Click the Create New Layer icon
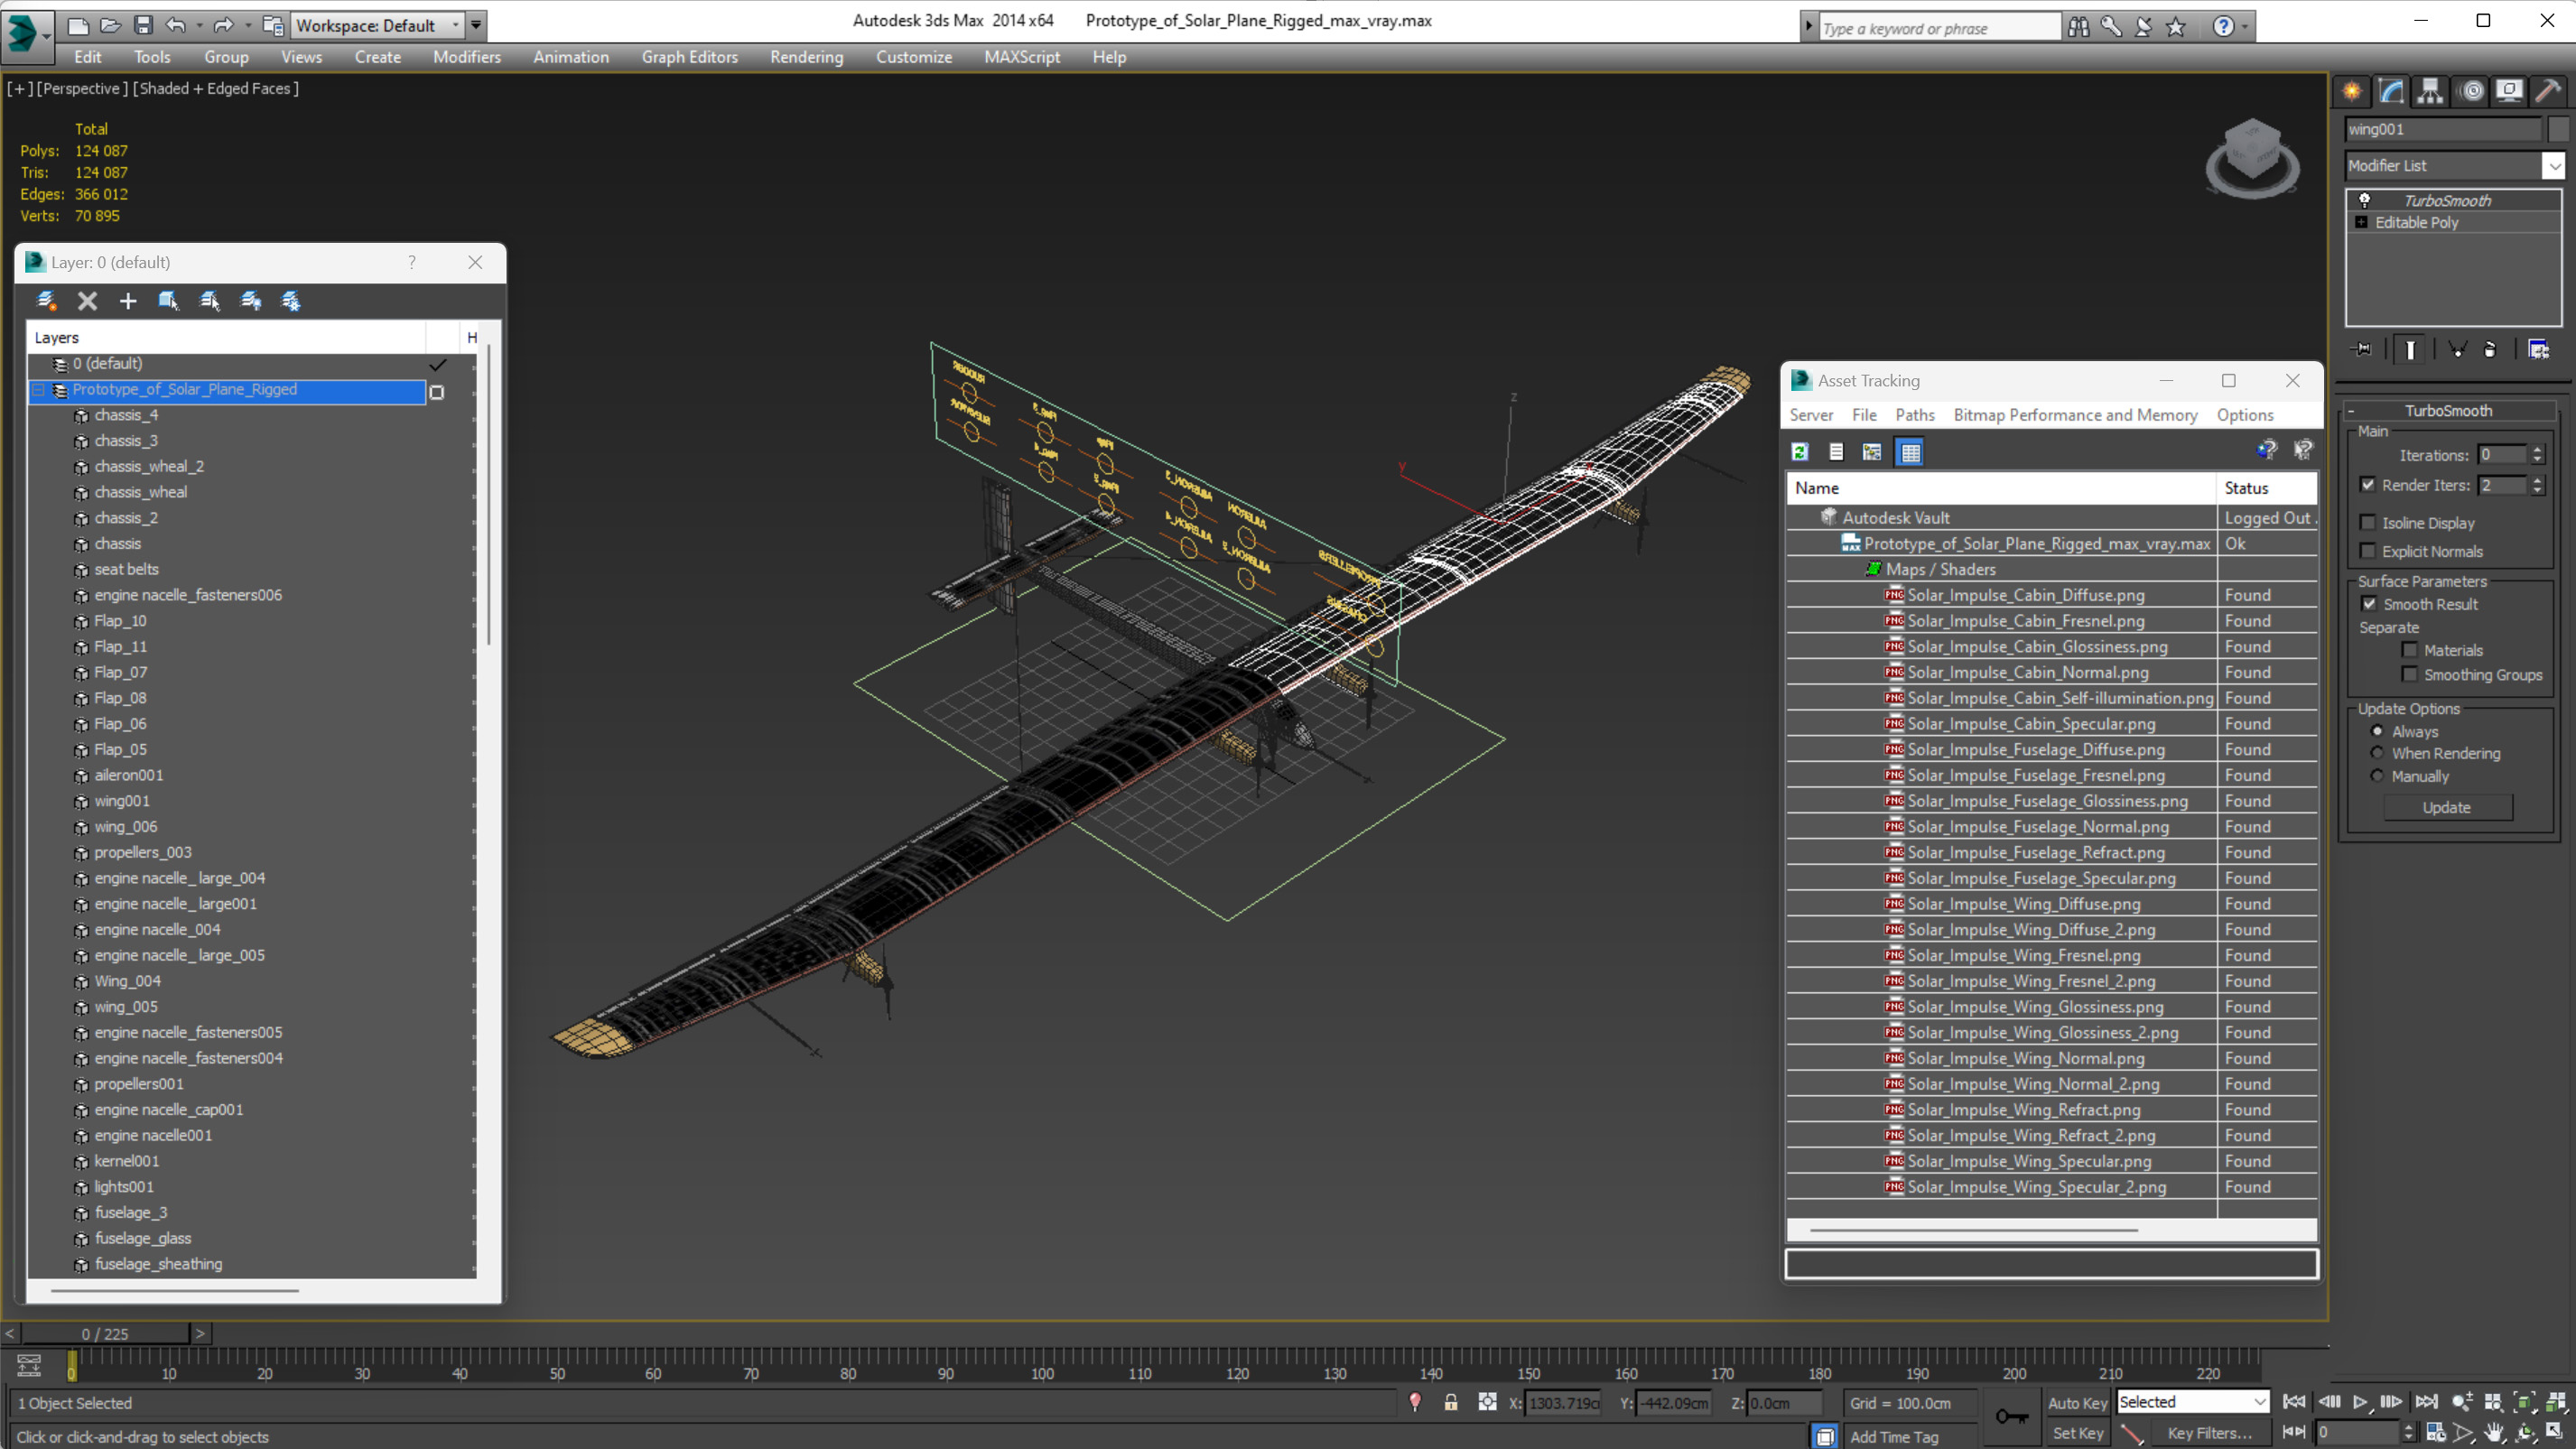This screenshot has width=2576, height=1449. coord(46,301)
